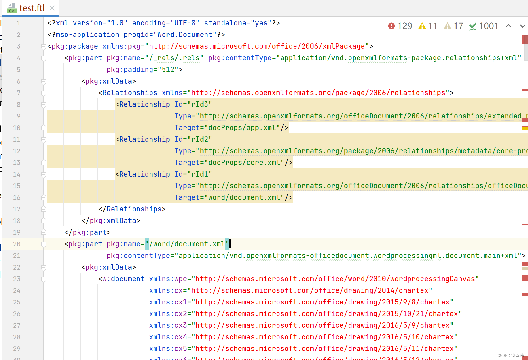Fold the Relationship rId3 element on line 8
Image resolution: width=528 pixels, height=360 pixels.
44,105
